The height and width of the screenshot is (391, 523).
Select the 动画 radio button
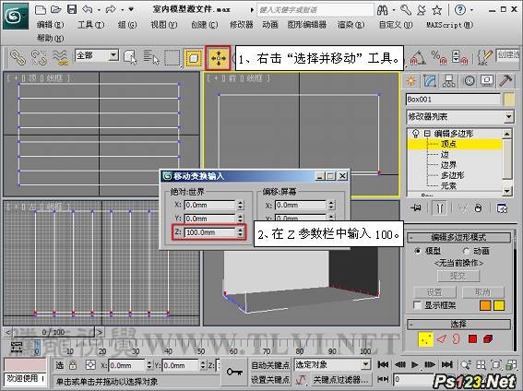[467, 251]
